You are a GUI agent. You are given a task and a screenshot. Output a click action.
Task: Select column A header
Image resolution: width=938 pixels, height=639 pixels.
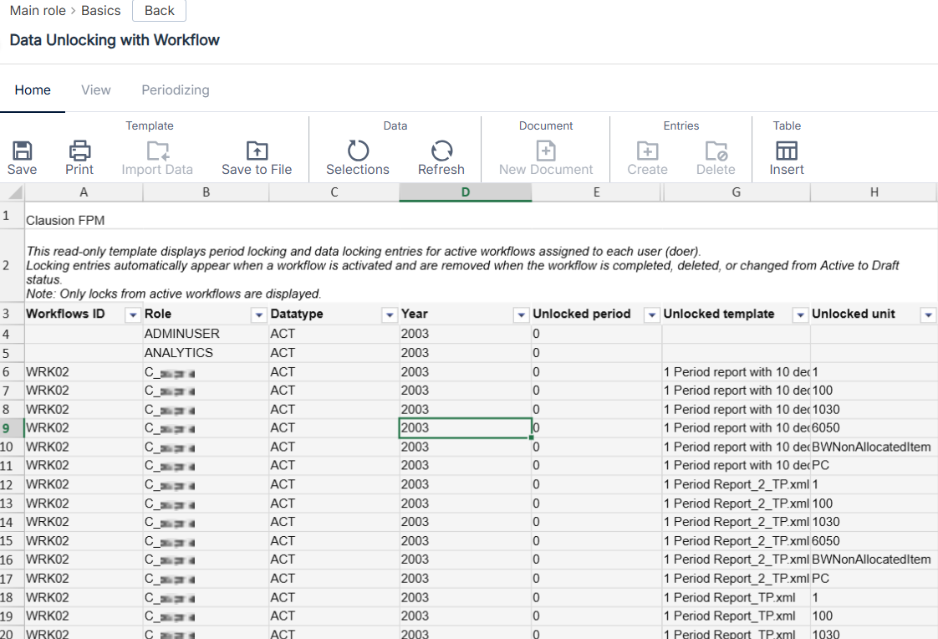84,192
